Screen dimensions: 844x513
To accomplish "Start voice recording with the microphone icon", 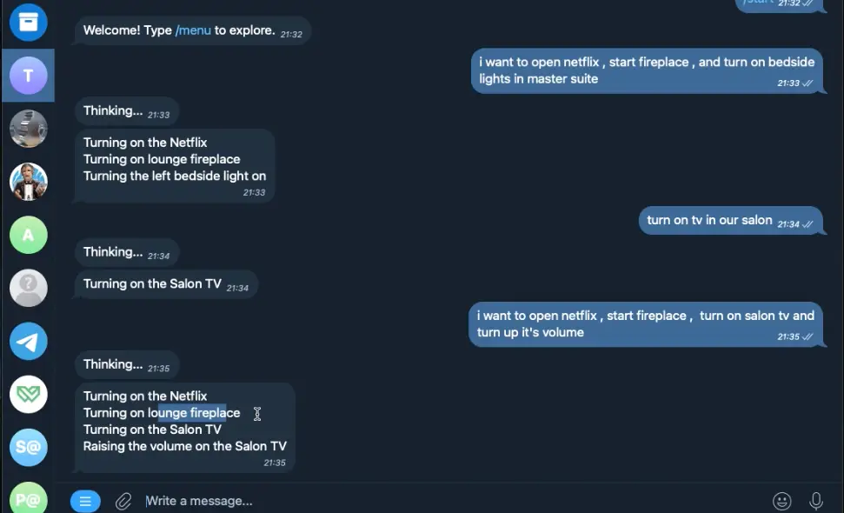I will pos(816,501).
